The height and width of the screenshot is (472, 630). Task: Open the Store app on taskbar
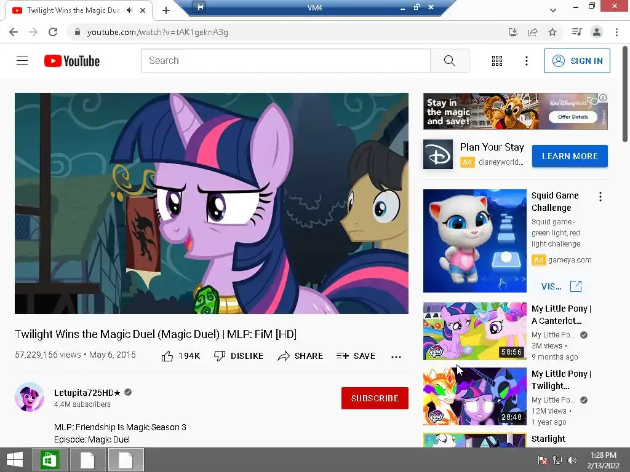(49, 460)
